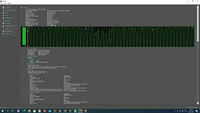Select the Peripherals sidebar icon
Screen dimensions: 200x113
tap(3, 31)
